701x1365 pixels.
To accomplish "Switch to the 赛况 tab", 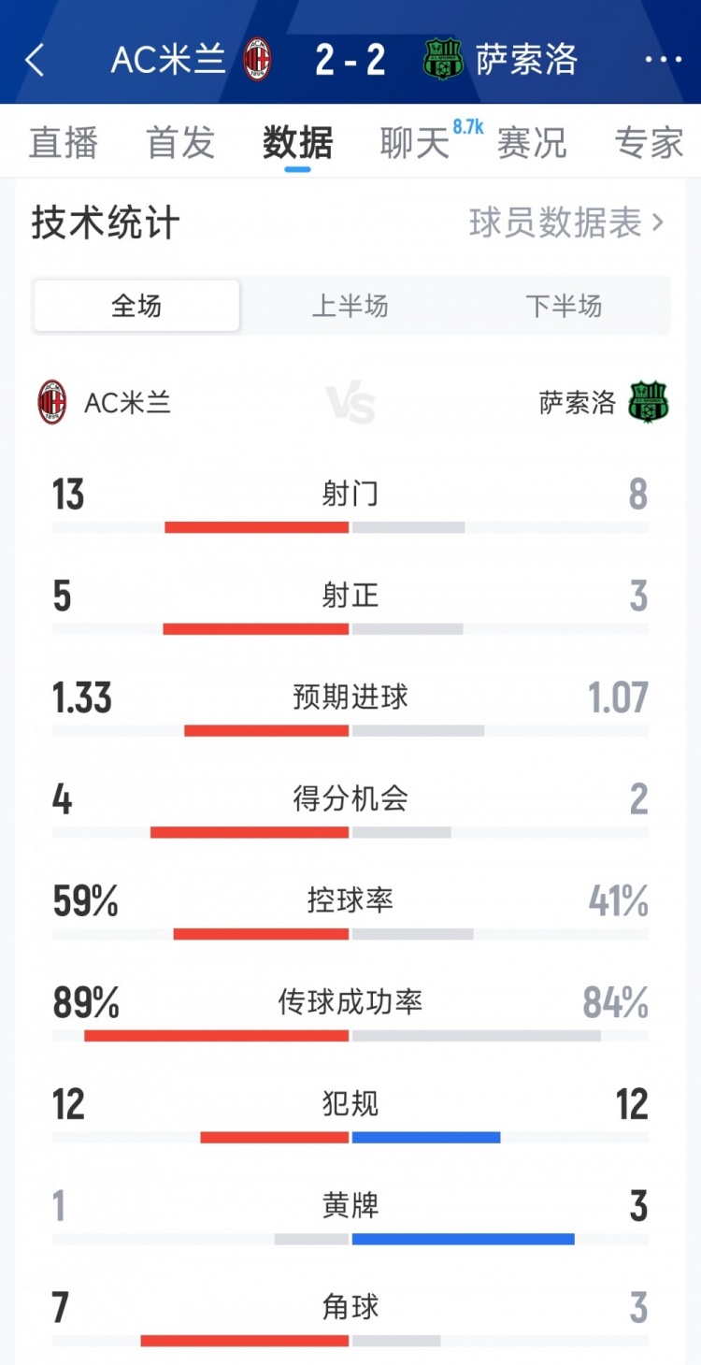I will pyautogui.click(x=532, y=143).
